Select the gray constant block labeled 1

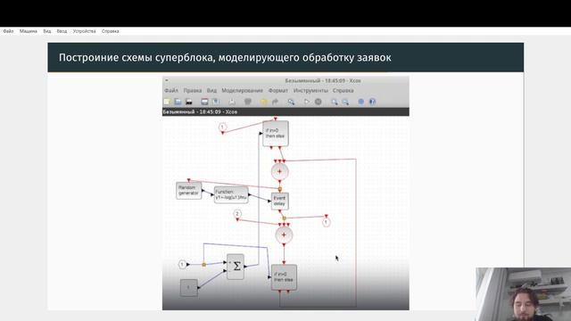189,287
